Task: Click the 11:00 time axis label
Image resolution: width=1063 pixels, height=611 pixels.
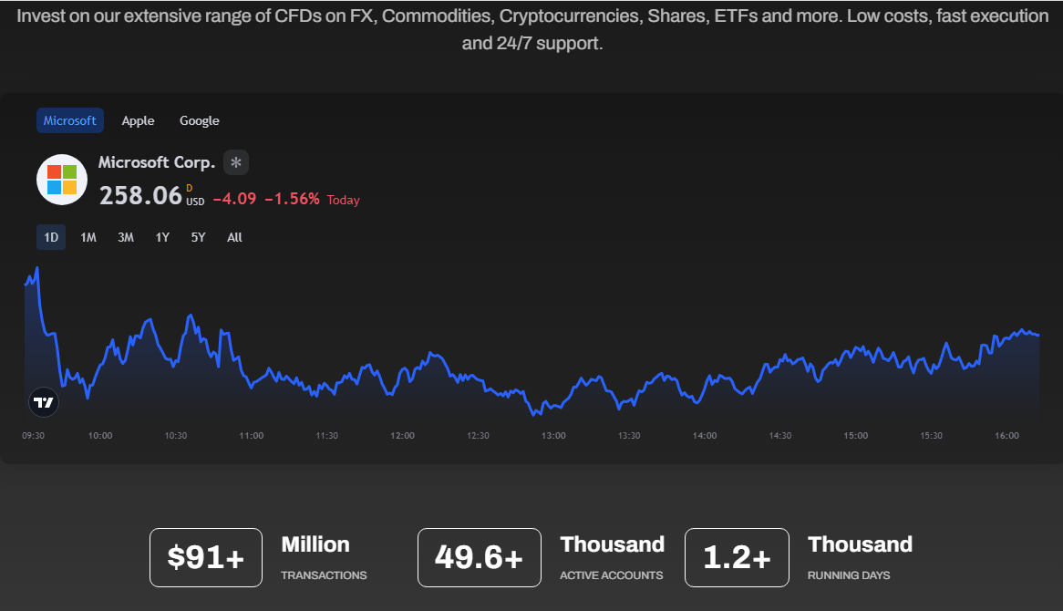Action: click(x=252, y=435)
